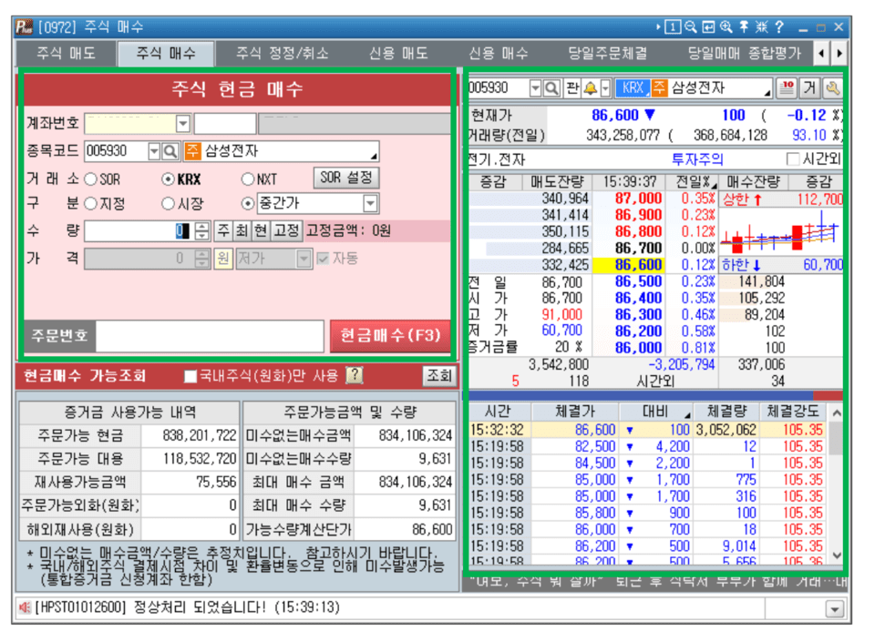Open the 종목코드 dropdown arrow
This screenshot has width=875, height=642.
152,151
